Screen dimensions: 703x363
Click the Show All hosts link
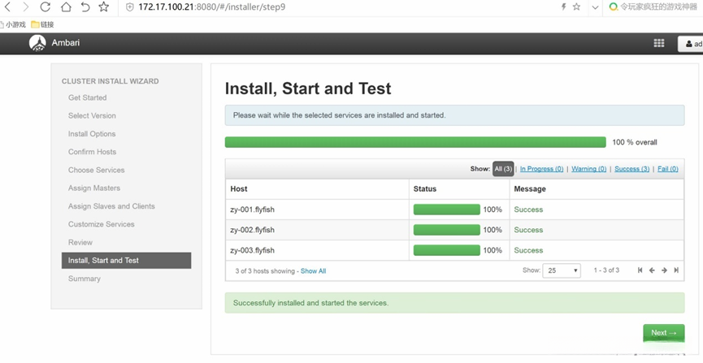[313, 271]
